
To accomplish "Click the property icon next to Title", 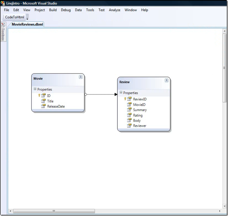I will 43,101.
